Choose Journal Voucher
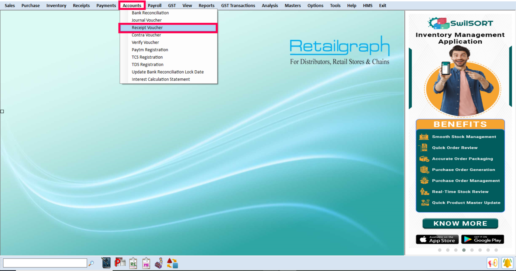Screen dimensions: 516x271 (x=169, y=20)
